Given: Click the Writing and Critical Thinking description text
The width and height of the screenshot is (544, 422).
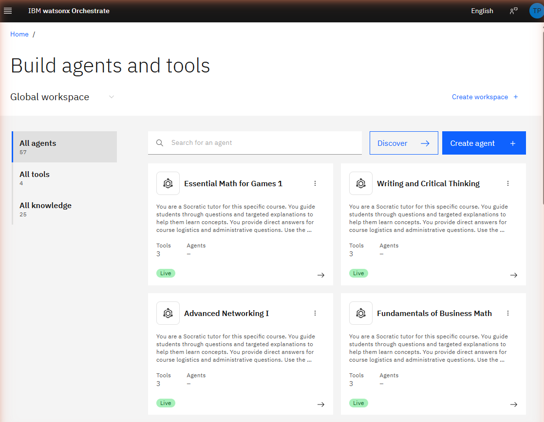Looking at the screenshot, I should coord(429,218).
